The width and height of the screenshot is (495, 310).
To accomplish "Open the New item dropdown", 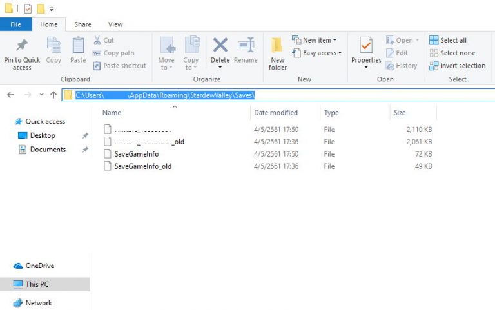I will pos(314,40).
